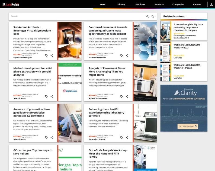The image size is (215, 171).
Task: Click RECORD label on Permanent Gases card
Action: [x=92, y=95]
